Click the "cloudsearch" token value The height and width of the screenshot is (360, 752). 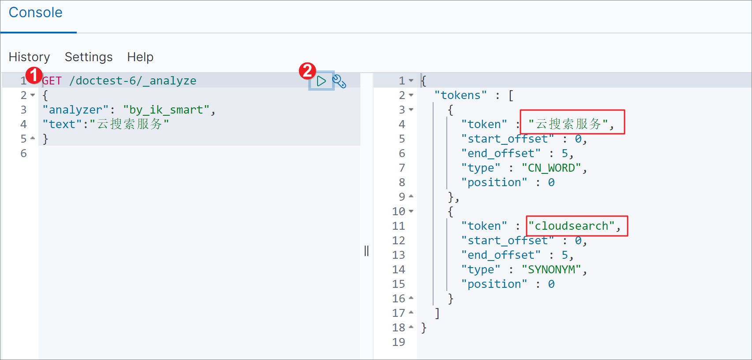[x=572, y=226]
